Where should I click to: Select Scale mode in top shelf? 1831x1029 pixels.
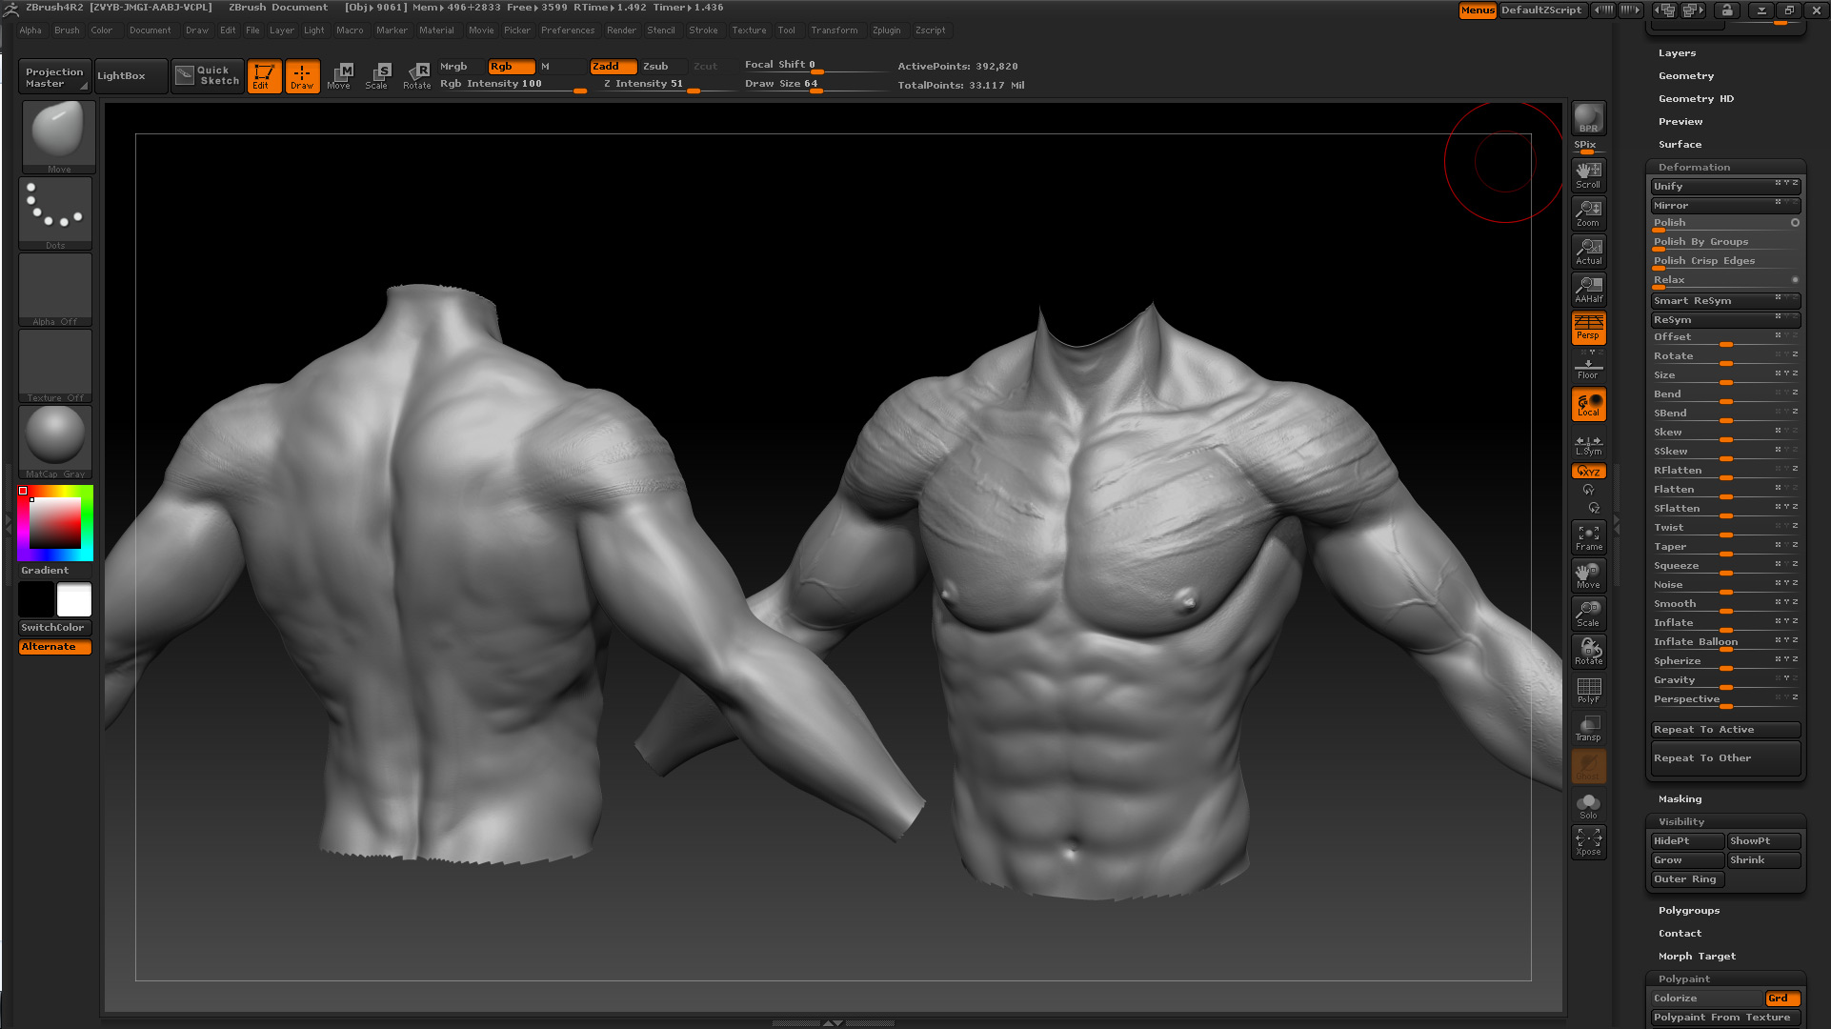point(378,76)
